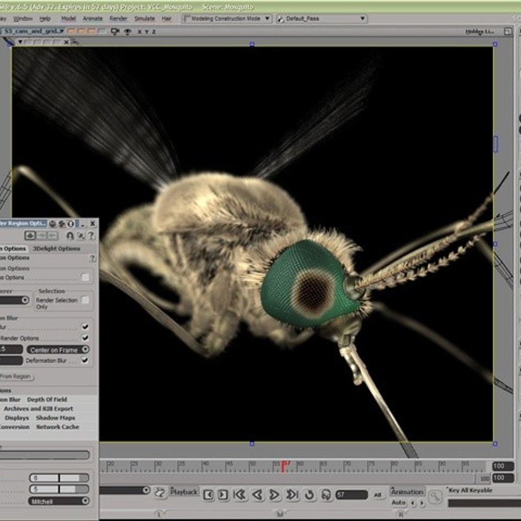Expand the Default_Pass dropdown
This screenshot has height=521, width=521.
pos(322,19)
